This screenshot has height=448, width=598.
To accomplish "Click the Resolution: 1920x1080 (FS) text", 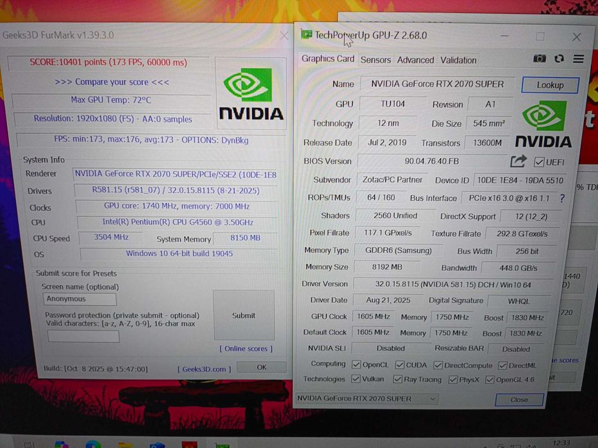I will coord(113,119).
